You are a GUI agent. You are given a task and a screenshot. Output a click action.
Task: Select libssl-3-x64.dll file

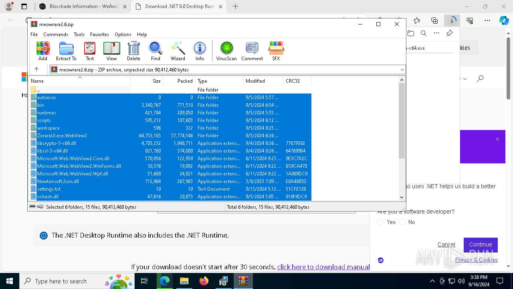170,151
